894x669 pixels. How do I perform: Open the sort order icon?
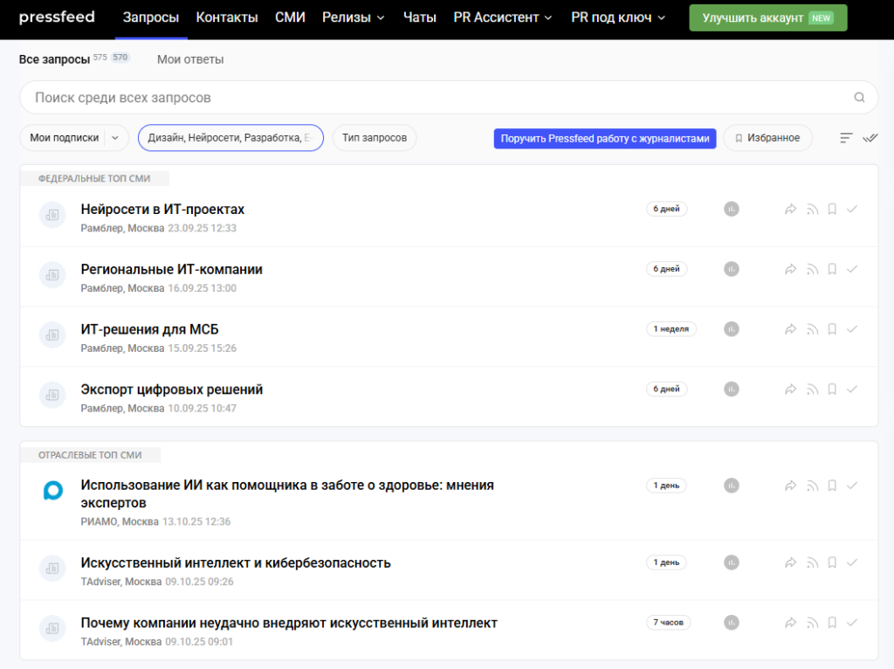(x=846, y=138)
